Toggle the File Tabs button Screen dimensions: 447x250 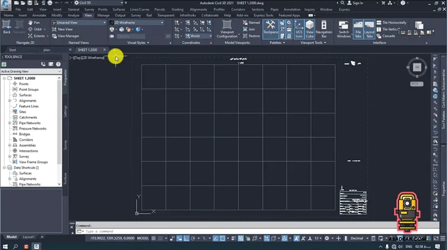tap(358, 29)
